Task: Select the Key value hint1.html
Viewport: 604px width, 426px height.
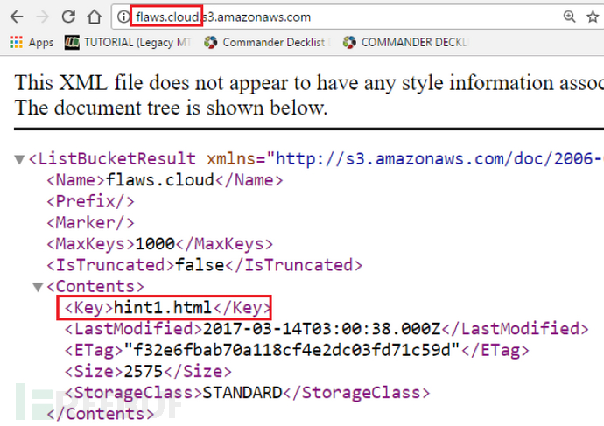Action: tap(163, 308)
